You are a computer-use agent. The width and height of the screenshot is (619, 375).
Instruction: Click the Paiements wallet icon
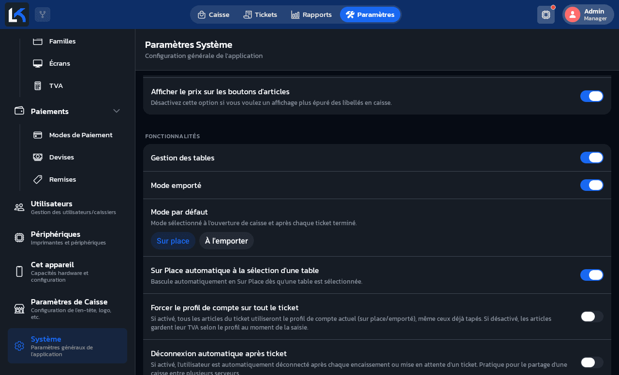[19, 111]
